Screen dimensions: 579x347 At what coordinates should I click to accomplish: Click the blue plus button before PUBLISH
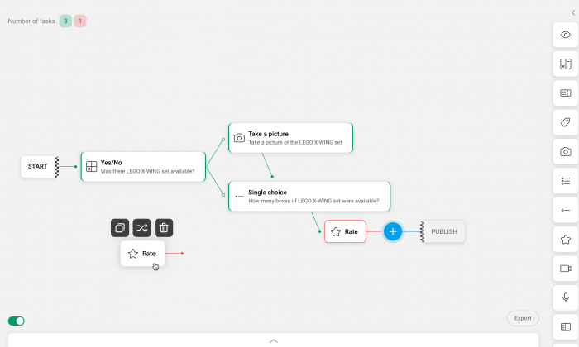pyautogui.click(x=393, y=231)
